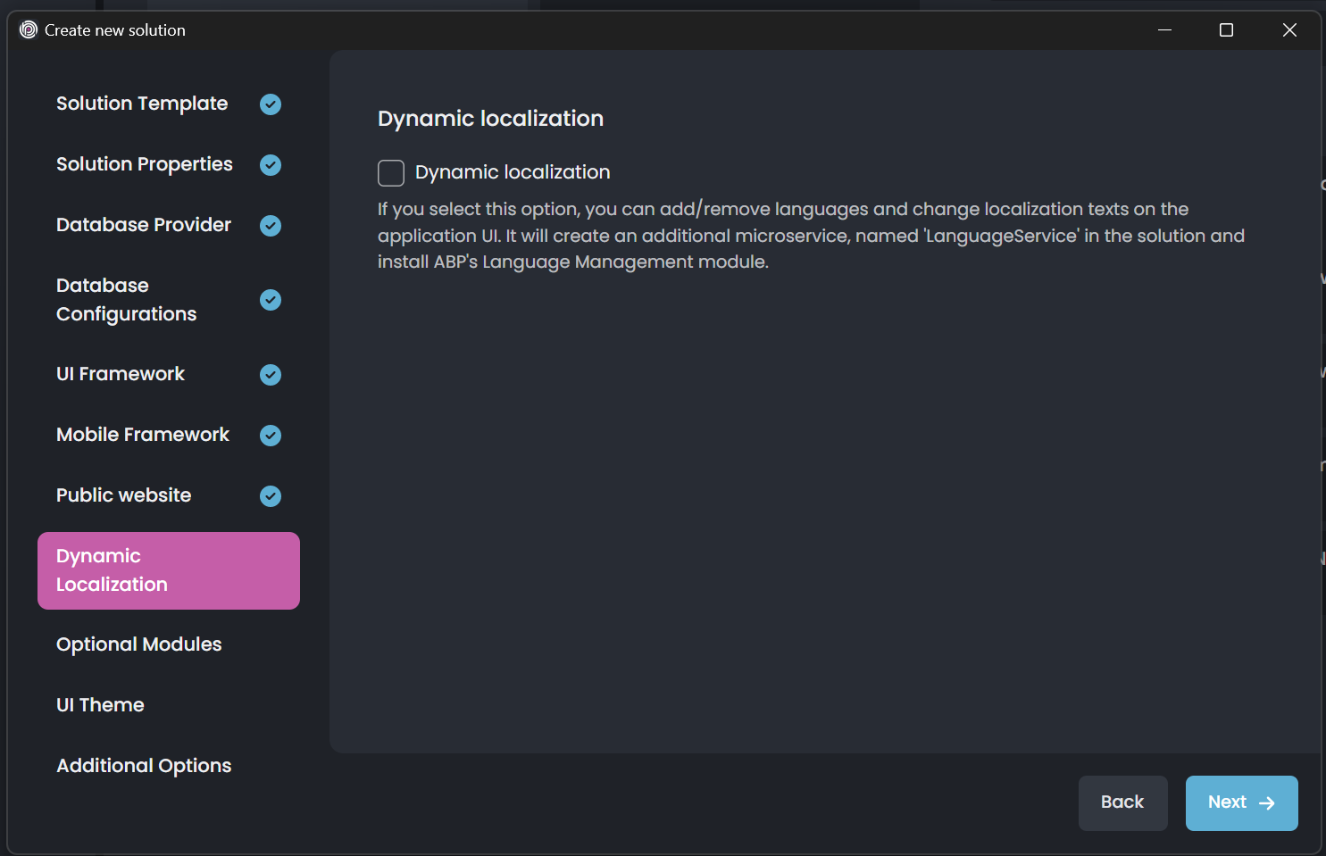
Task: Switch to the UI Framework step
Action: click(x=121, y=374)
